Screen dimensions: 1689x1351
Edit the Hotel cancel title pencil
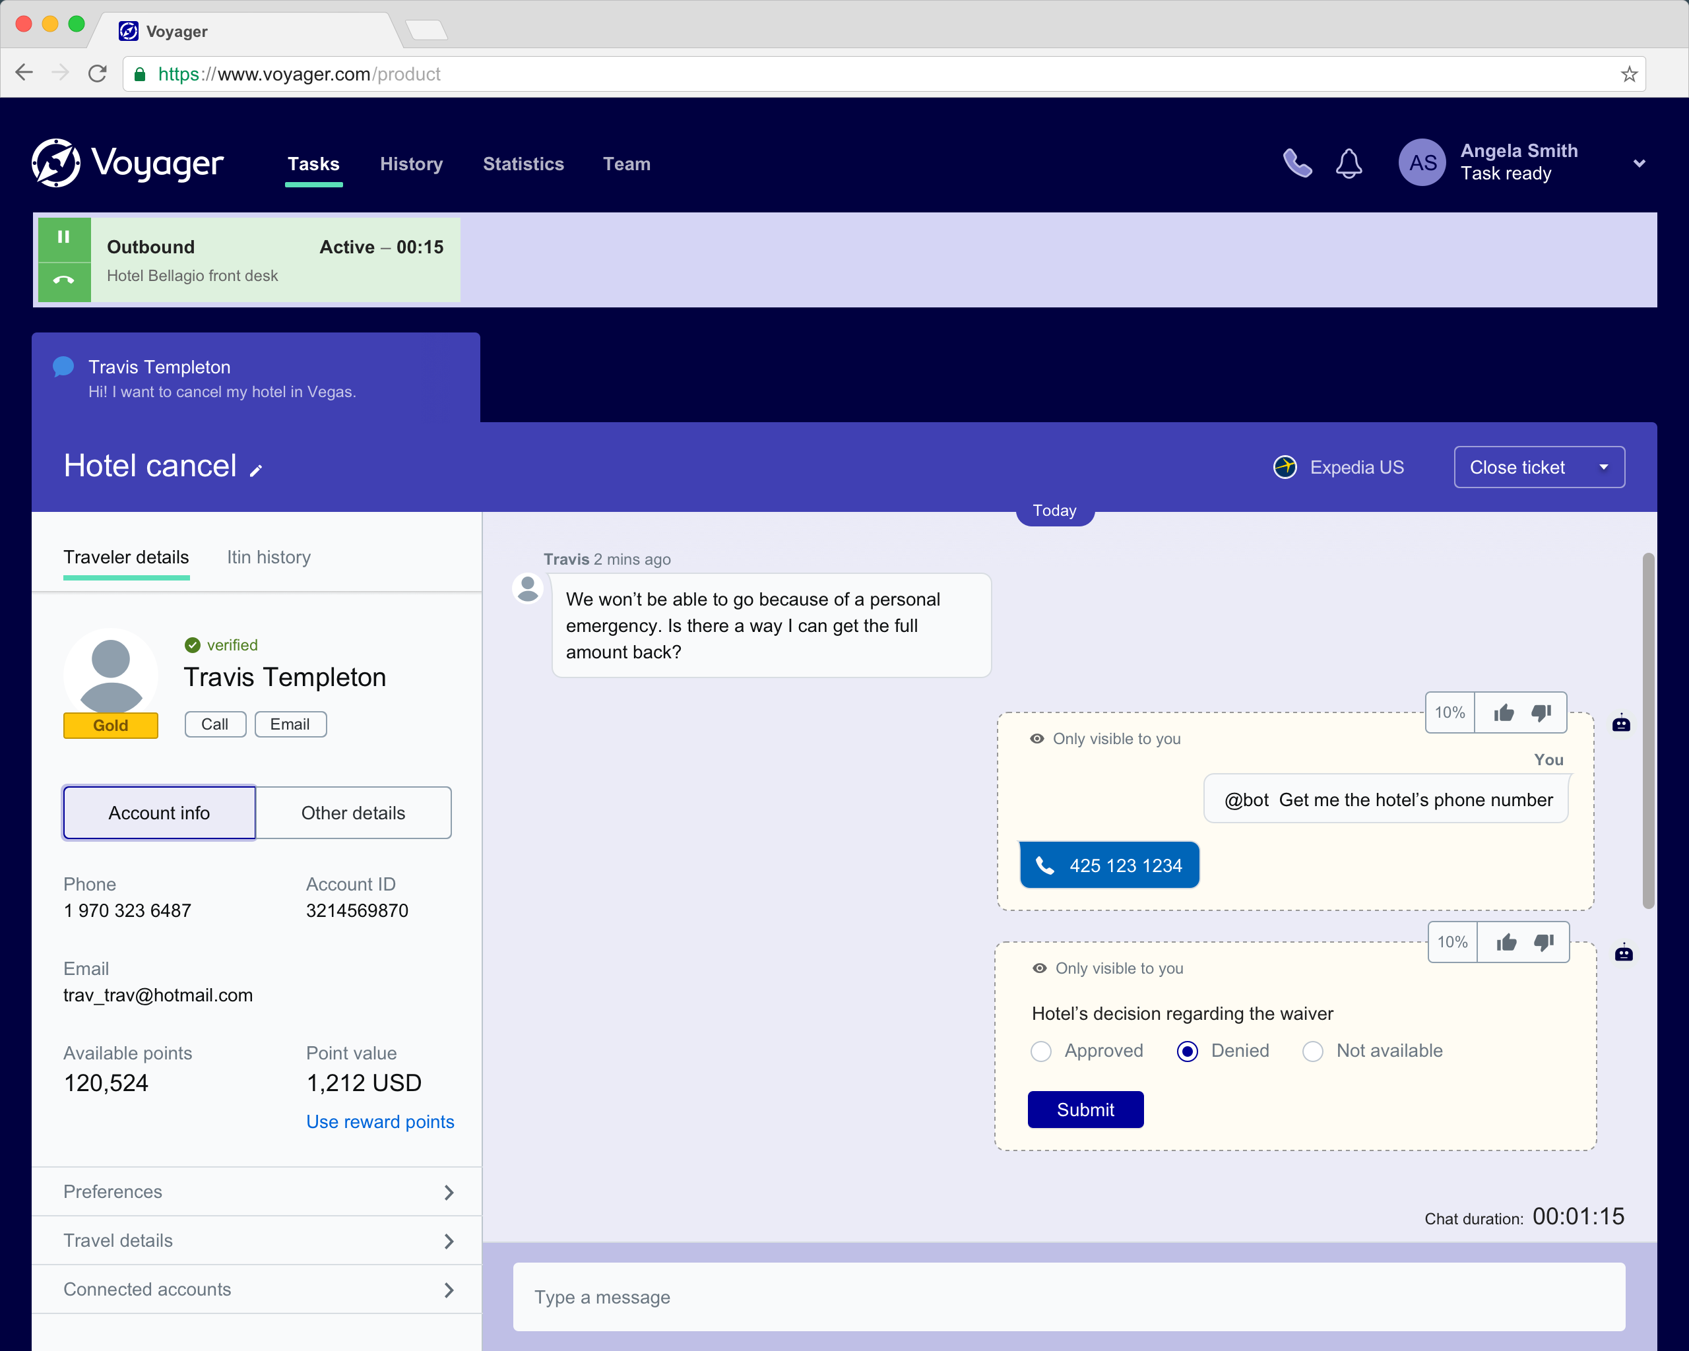(256, 470)
